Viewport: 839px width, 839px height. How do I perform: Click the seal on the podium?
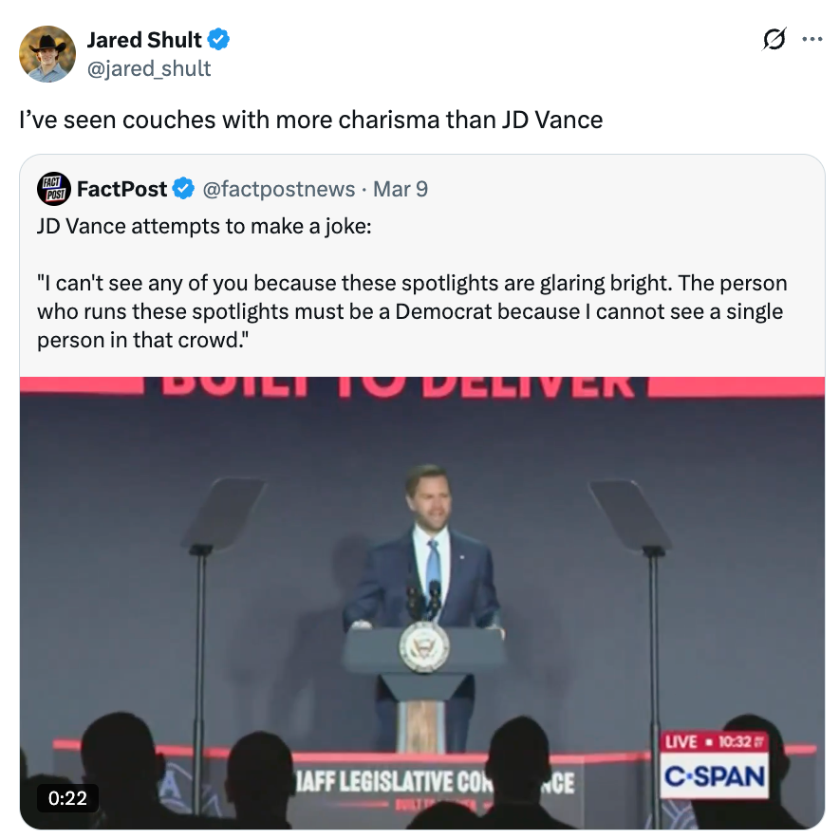point(423,647)
